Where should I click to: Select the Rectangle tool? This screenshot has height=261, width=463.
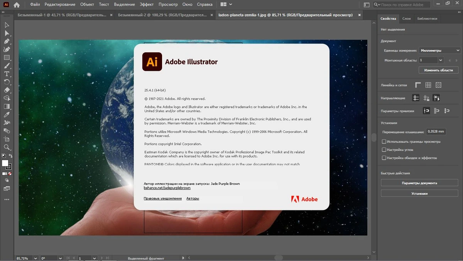coord(7,57)
